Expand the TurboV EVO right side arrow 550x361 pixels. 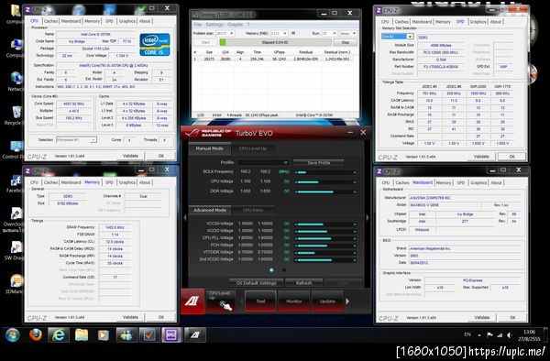point(368,218)
